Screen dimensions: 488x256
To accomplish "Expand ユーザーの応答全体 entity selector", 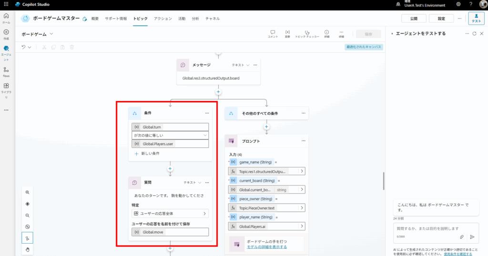I will point(170,214).
